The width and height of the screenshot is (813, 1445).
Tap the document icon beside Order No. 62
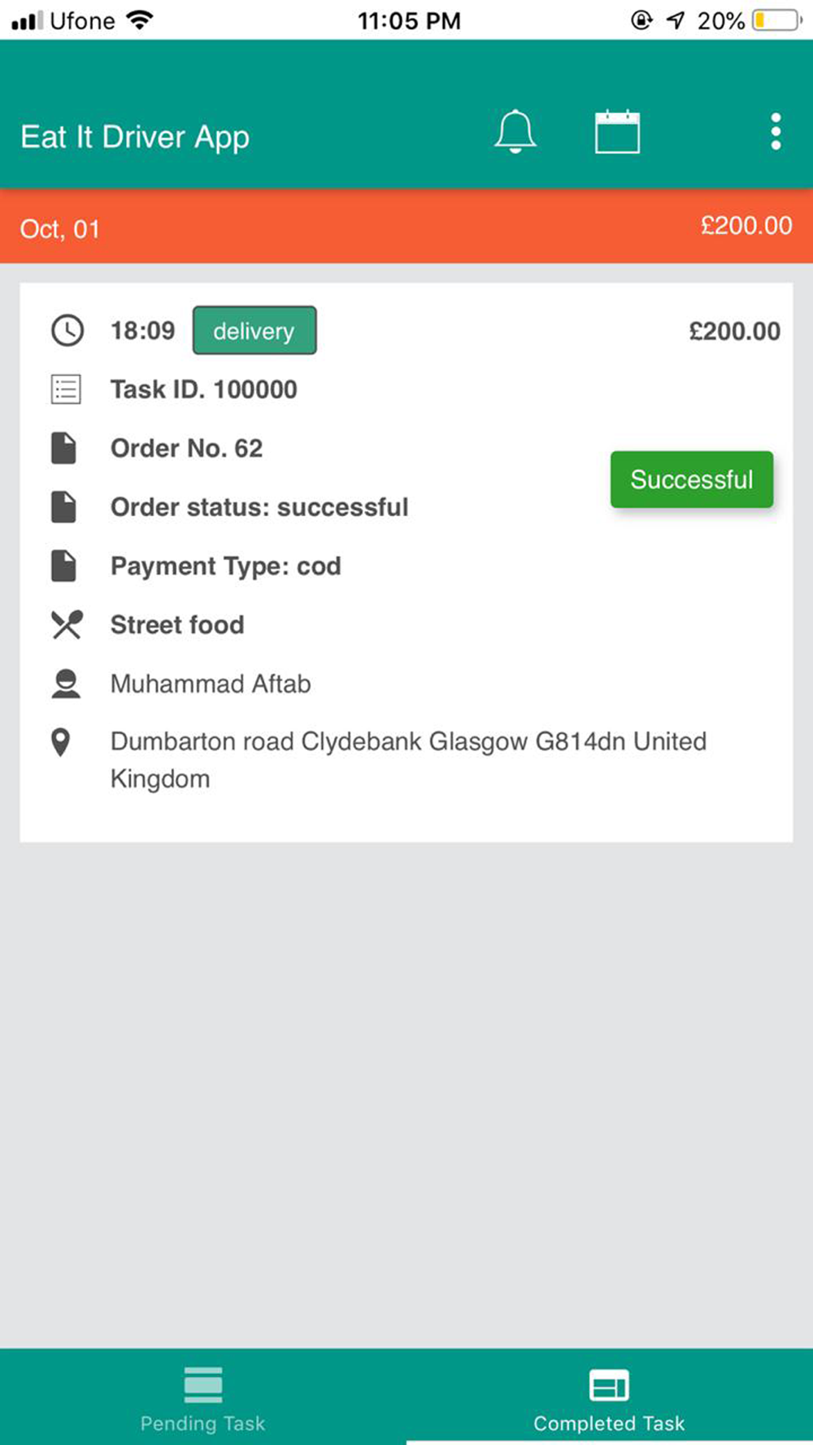tap(63, 448)
